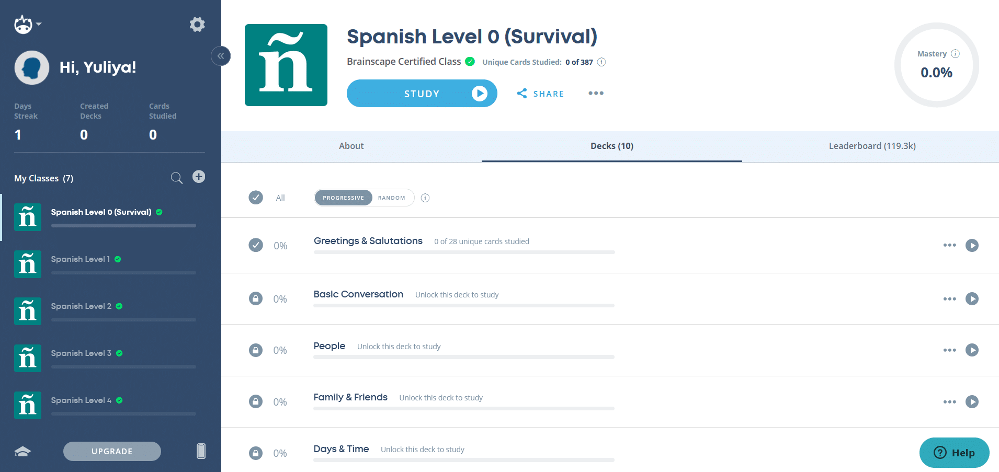Switch to the About tab
The width and height of the screenshot is (999, 472).
(x=351, y=146)
